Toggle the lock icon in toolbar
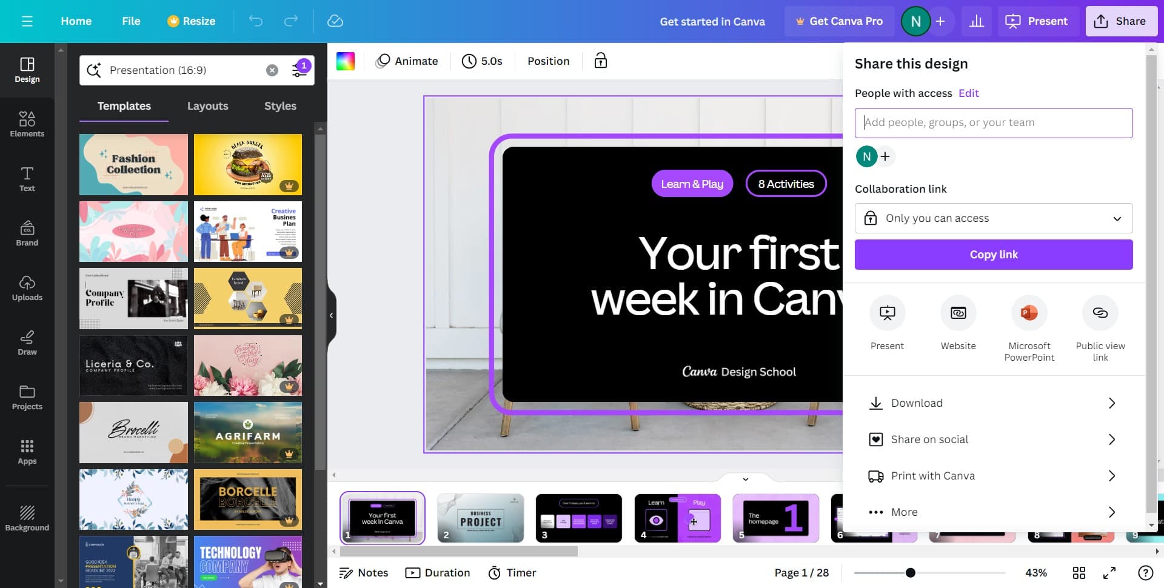1164x588 pixels. click(x=600, y=61)
